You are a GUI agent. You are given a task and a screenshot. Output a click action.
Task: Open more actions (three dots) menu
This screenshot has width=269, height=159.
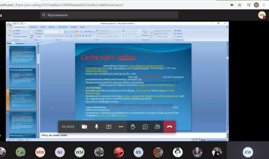pyautogui.click(x=121, y=127)
